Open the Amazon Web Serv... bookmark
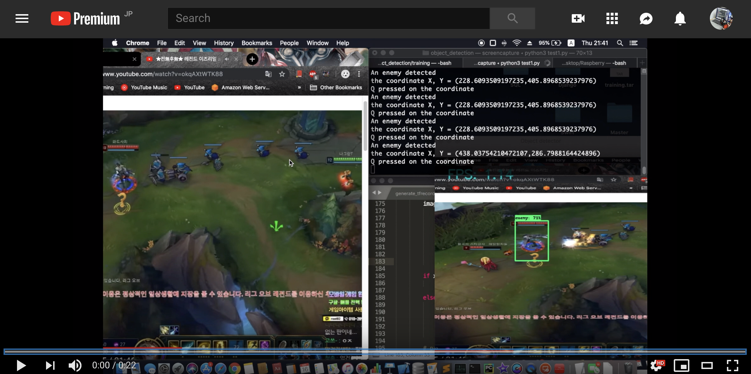Viewport: 751px width, 374px height. [x=241, y=87]
